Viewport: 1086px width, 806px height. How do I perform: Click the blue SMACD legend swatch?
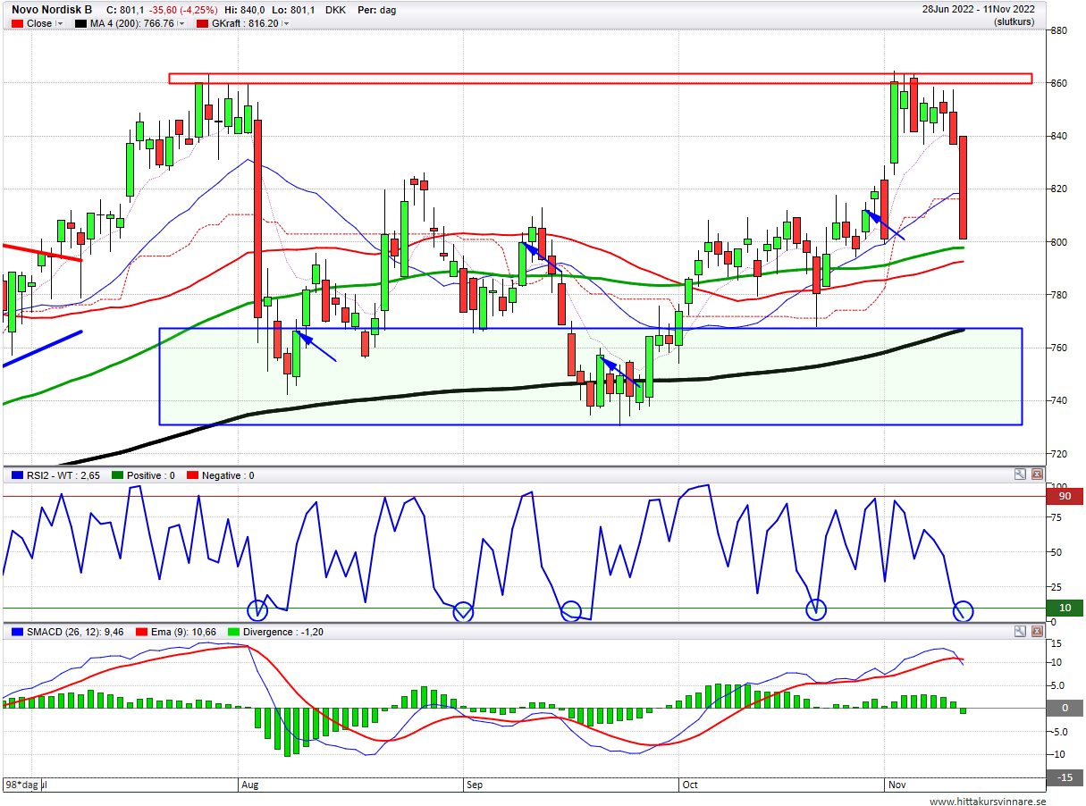click(x=17, y=632)
